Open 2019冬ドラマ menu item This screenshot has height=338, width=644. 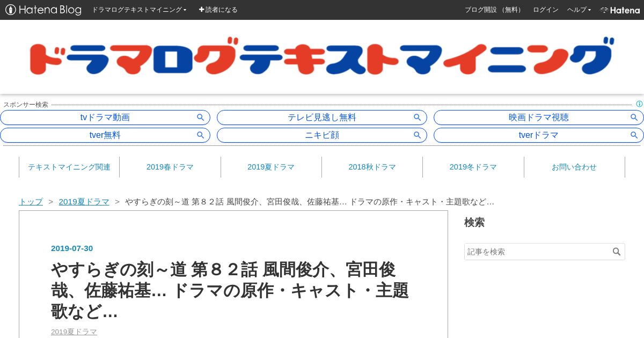[x=473, y=167]
